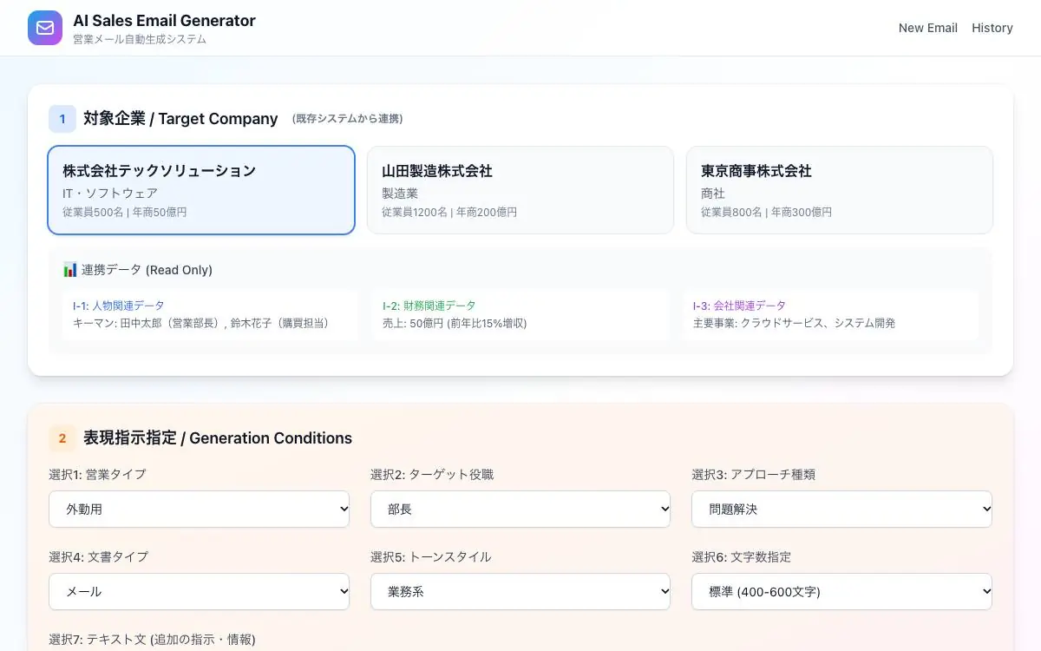Click the IT・ソフトウェア industry text

point(110,193)
